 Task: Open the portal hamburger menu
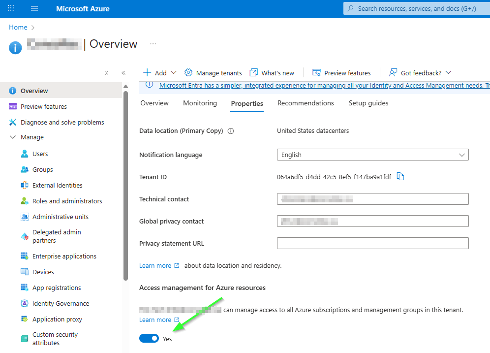pyautogui.click(x=34, y=8)
